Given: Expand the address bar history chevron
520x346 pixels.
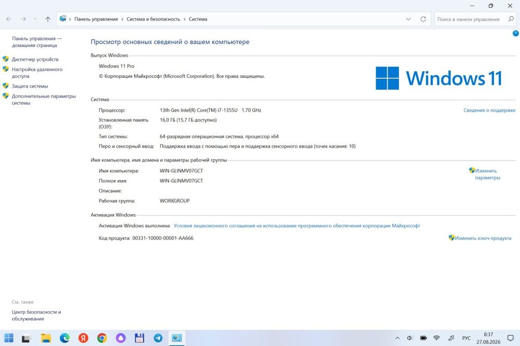Looking at the screenshot, I should [408, 19].
